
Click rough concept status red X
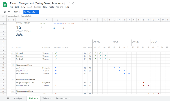tap(56, 83)
